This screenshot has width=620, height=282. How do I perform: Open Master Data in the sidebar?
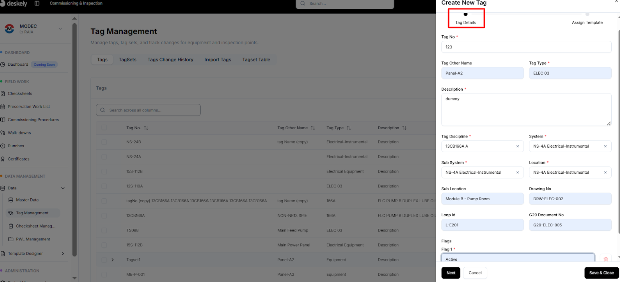click(x=27, y=200)
